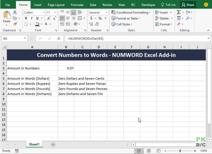This screenshot has width=212, height=154.
Task: Open the font size 11 dropdown
Action: pos(55,12)
